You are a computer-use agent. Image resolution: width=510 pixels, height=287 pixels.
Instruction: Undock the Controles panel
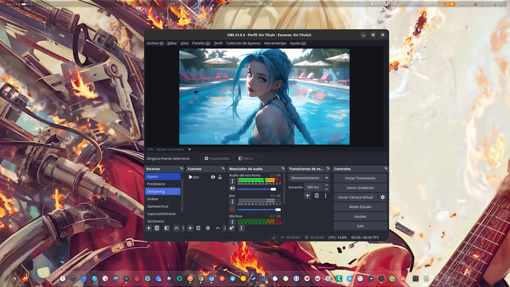[386, 169]
